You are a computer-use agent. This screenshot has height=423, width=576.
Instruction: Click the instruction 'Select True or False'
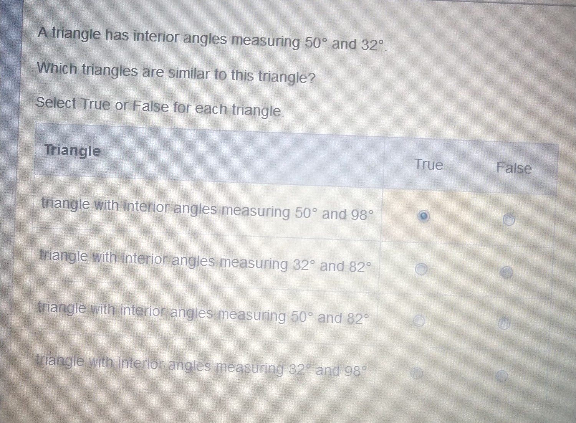160,107
